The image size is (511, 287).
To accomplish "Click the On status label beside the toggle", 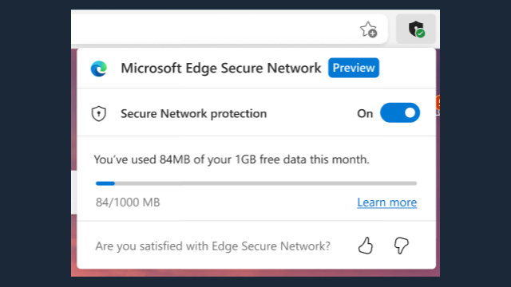I will [365, 113].
